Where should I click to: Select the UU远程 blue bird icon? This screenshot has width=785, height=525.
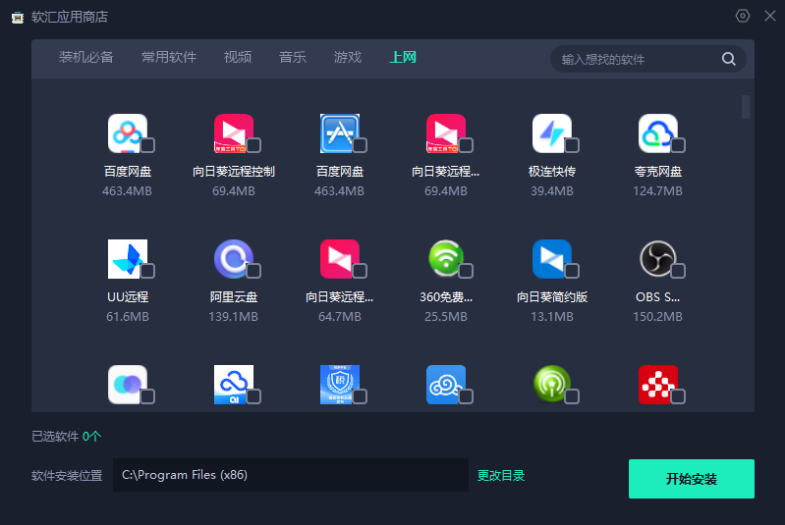[128, 259]
